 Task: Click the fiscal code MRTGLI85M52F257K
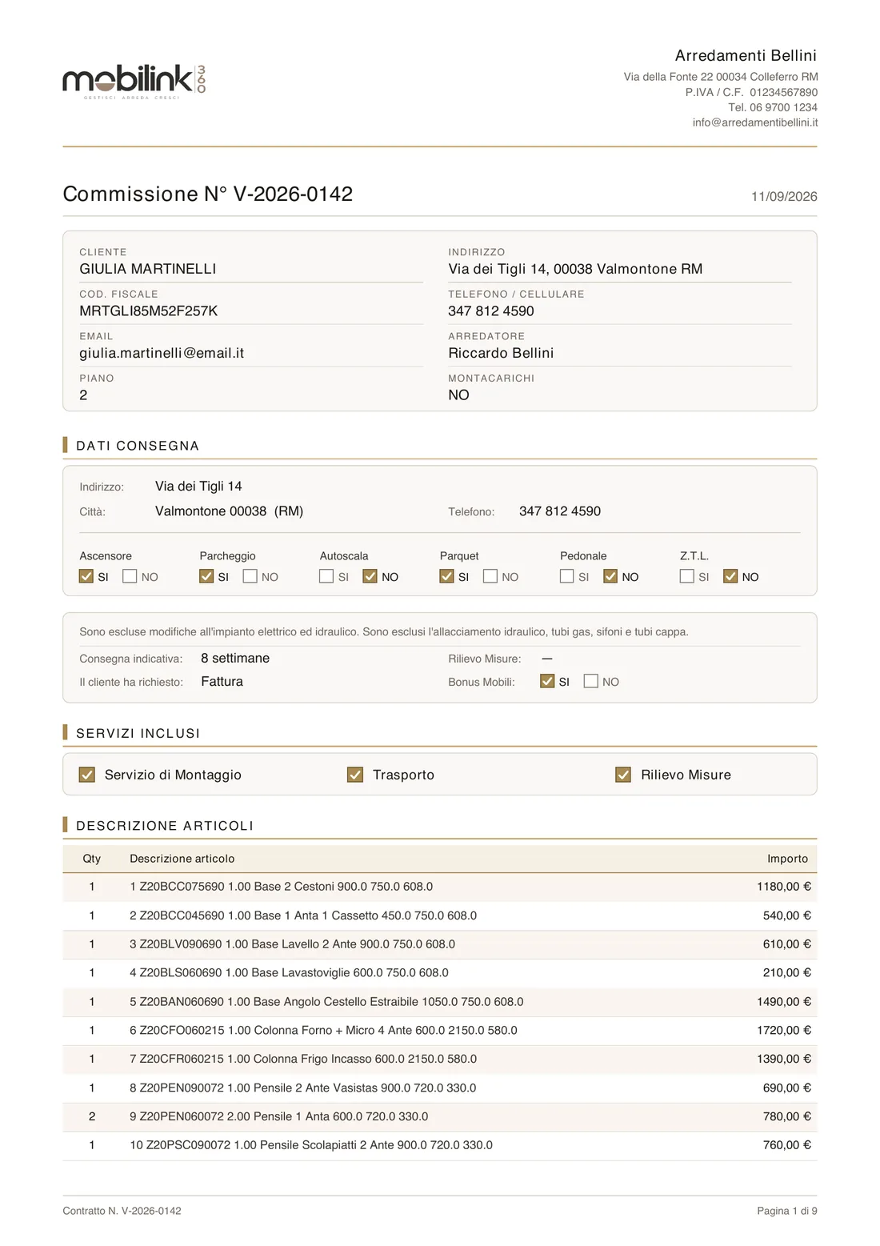[149, 310]
